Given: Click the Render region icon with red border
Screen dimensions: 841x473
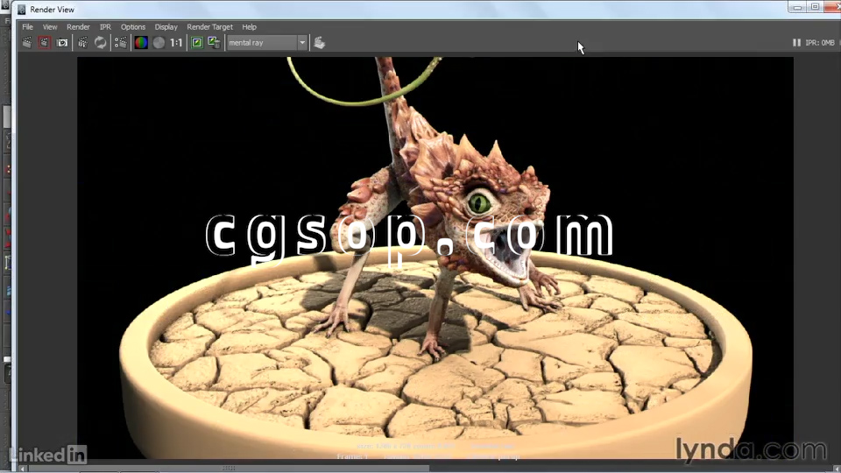Looking at the screenshot, I should (45, 42).
